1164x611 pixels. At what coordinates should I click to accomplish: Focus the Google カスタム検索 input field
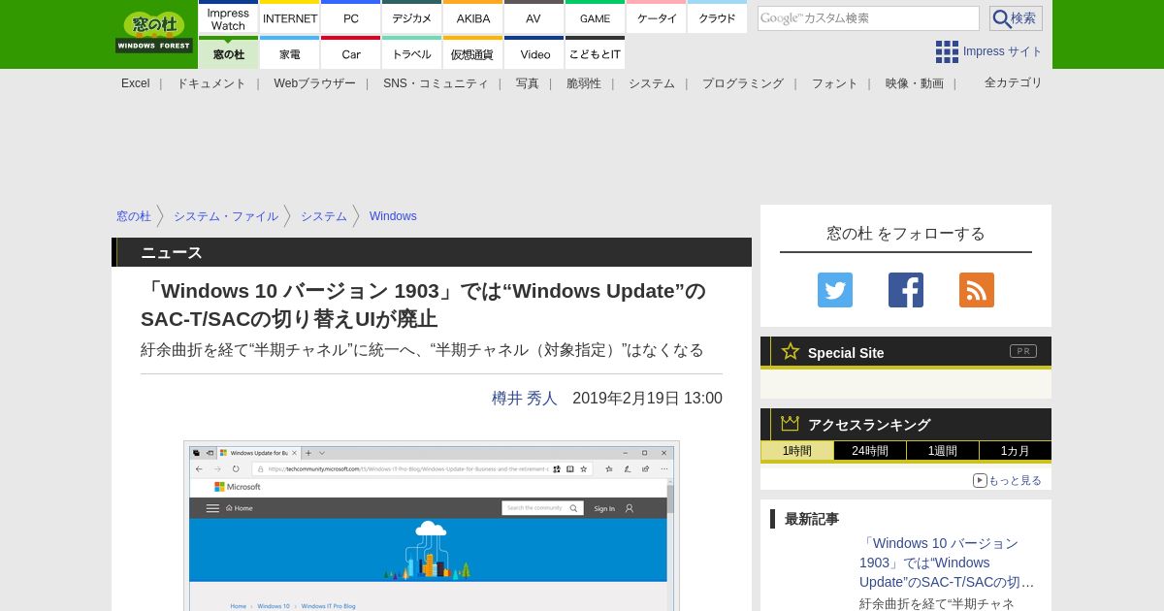pyautogui.click(x=868, y=18)
